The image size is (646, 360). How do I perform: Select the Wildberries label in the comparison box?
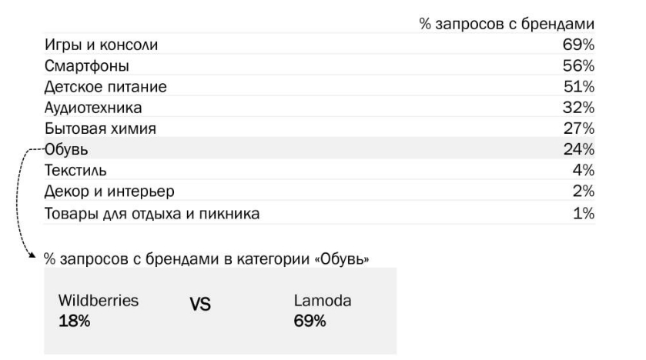[98, 302]
